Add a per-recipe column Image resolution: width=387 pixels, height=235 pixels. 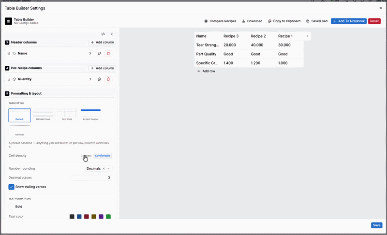point(102,68)
